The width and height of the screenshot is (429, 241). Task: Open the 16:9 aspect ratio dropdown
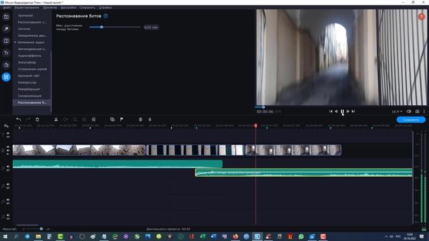[x=397, y=112]
